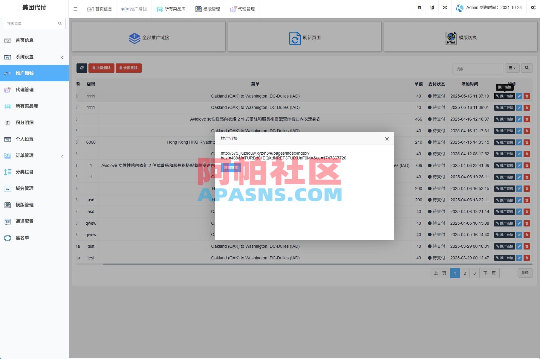This screenshot has height=359, width=540.
Task: Open 域名管理 in the sidebar
Action: [25, 188]
